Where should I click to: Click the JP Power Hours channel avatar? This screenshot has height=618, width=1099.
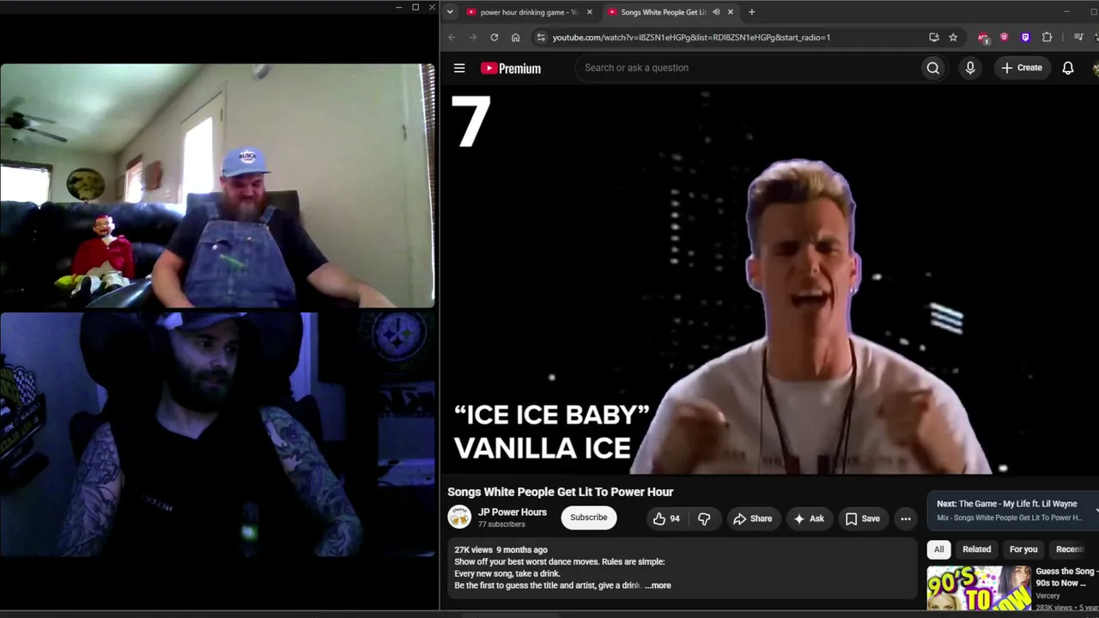pyautogui.click(x=459, y=517)
